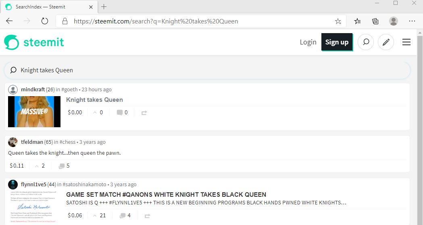The width and height of the screenshot is (423, 225).
Task: Click the browser refresh icon
Action: tap(44, 21)
